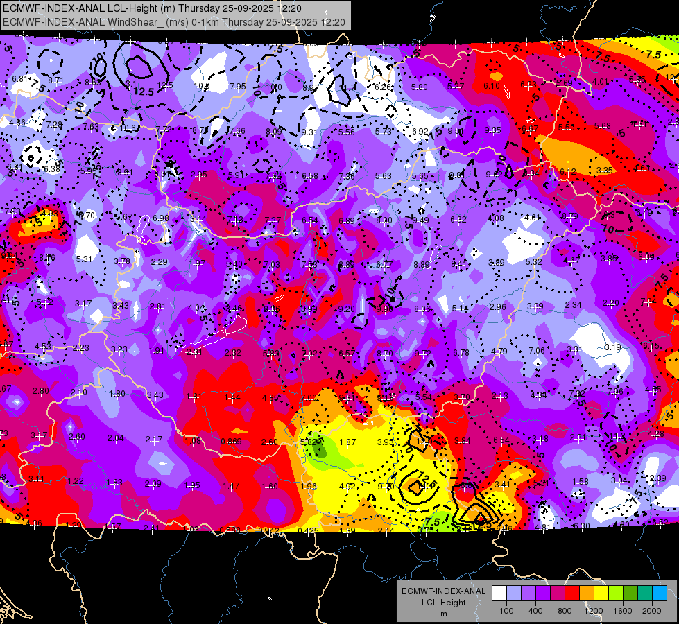Select the yellow legend color swatch
The width and height of the screenshot is (679, 624).
coord(602,593)
